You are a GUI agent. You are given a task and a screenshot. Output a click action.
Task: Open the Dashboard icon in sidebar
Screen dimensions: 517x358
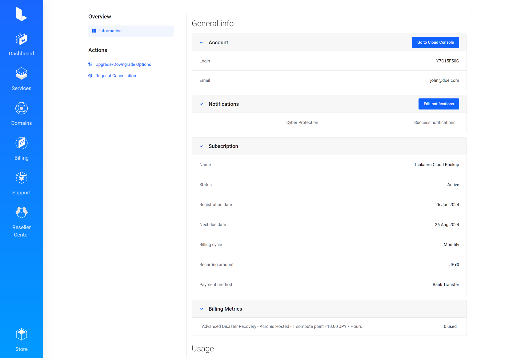tap(22, 39)
